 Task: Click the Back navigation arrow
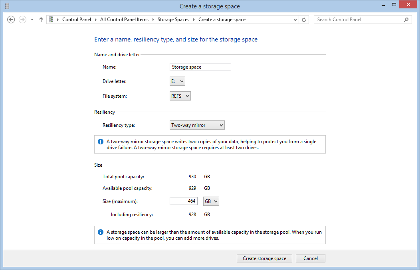coord(11,20)
